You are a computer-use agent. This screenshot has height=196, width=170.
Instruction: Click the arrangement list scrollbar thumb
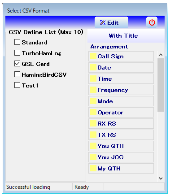(x=161, y=85)
